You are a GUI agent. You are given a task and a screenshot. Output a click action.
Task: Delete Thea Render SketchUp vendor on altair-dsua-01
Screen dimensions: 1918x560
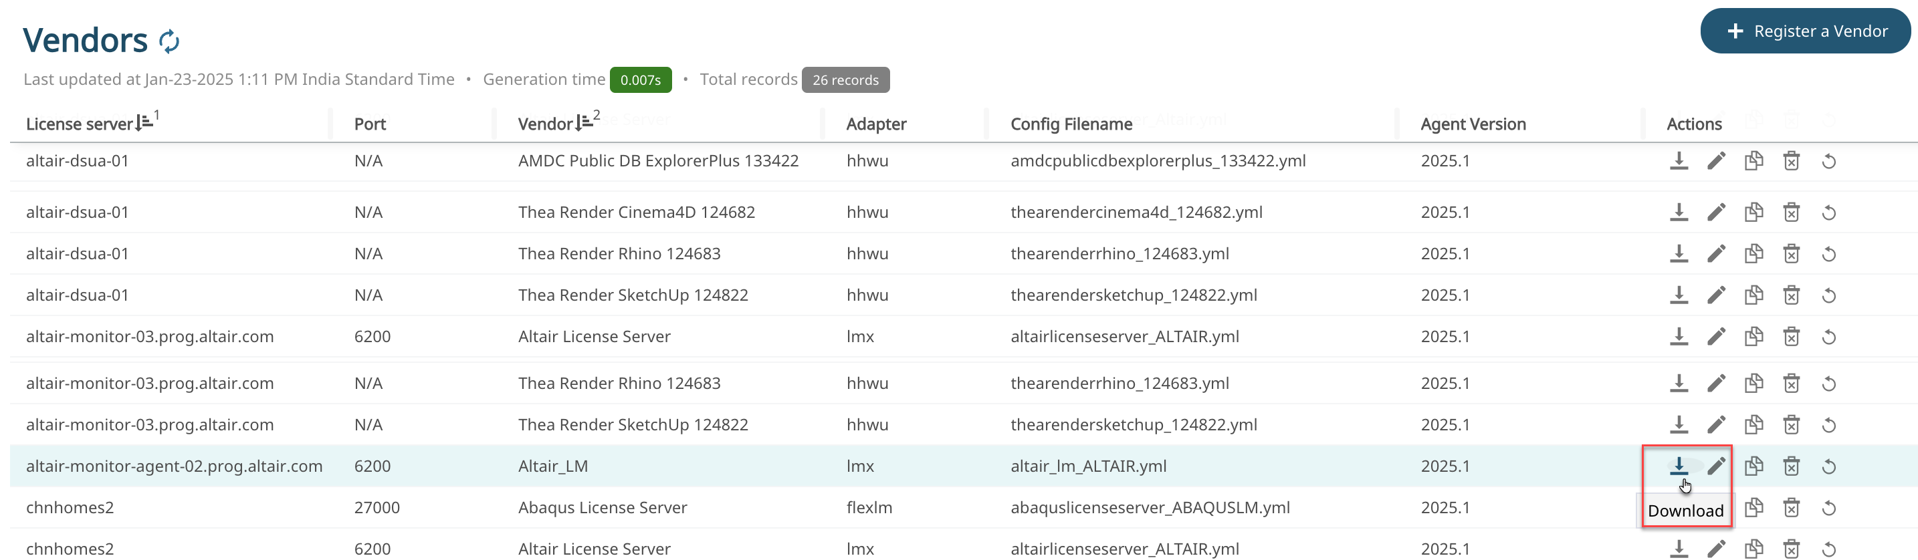pos(1791,295)
